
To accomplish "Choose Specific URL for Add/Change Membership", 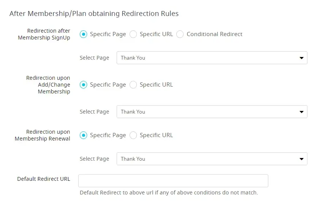I will [x=133, y=85].
